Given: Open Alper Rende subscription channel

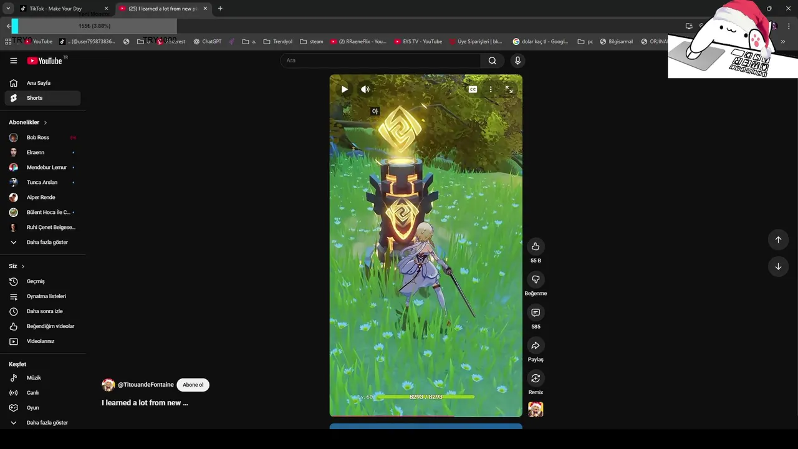Looking at the screenshot, I should coord(42,197).
